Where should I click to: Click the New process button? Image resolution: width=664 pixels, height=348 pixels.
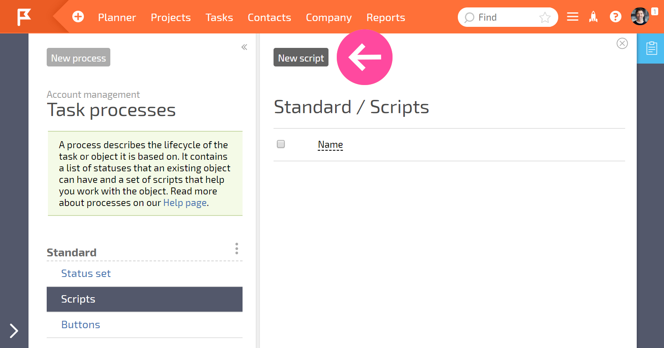click(79, 57)
